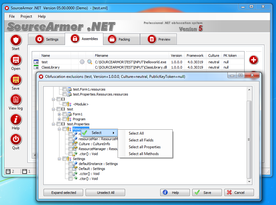This screenshot has height=205, width=276.
Task: Choose Select All from the submenu
Action: pos(136,133)
